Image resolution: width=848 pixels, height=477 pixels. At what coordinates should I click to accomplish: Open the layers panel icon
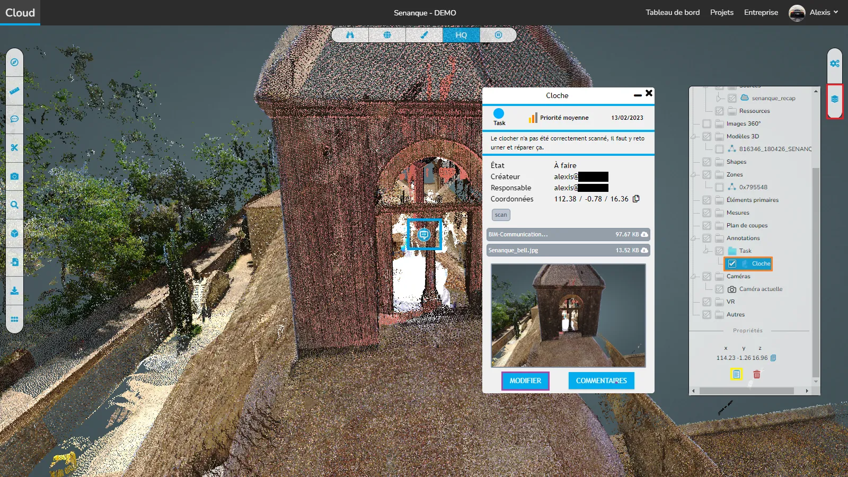pyautogui.click(x=835, y=99)
